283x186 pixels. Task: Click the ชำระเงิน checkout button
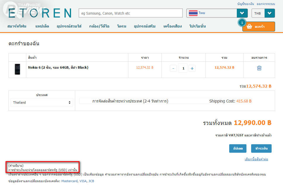(261, 149)
